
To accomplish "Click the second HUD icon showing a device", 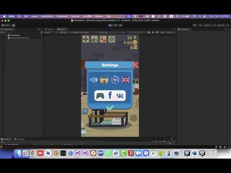I will pos(94,39).
